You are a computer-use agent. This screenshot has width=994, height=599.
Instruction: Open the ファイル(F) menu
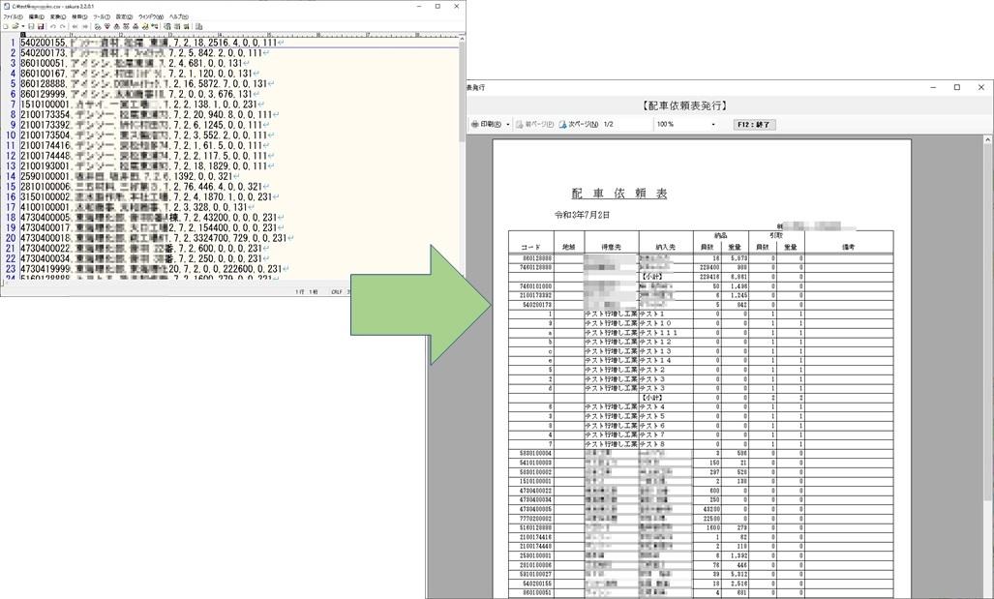[x=13, y=16]
